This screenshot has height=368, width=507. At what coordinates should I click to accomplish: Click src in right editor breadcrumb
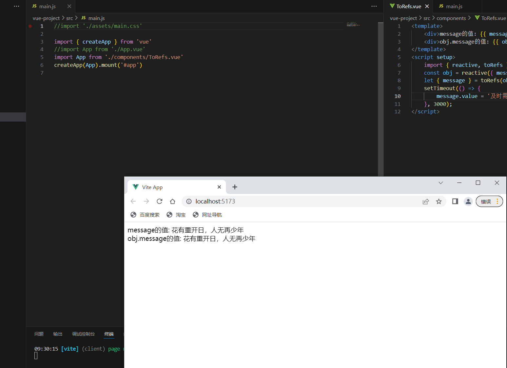427,18
